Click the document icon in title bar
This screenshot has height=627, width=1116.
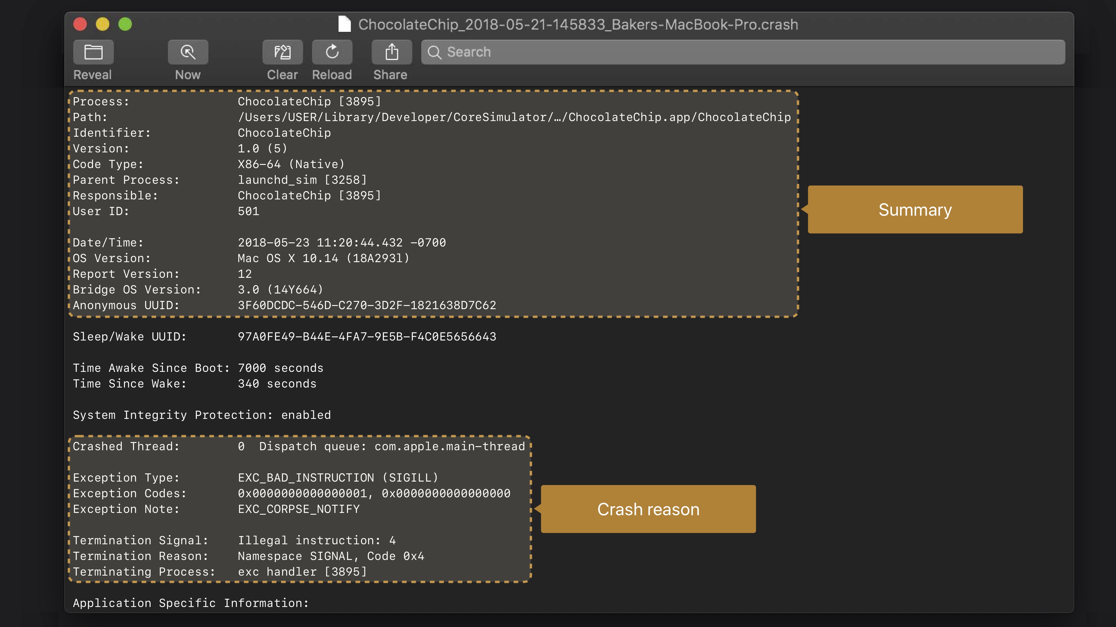tap(344, 24)
